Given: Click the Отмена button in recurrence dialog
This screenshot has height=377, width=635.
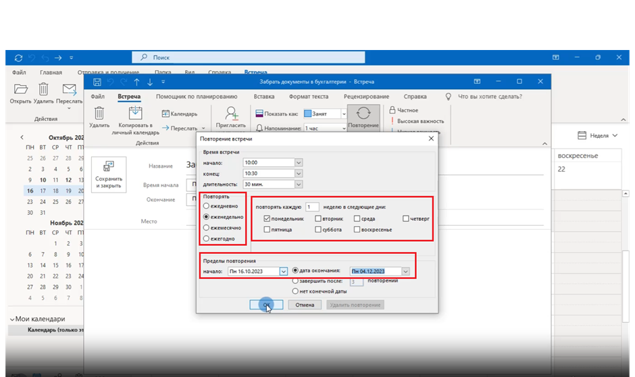Looking at the screenshot, I should tap(305, 305).
